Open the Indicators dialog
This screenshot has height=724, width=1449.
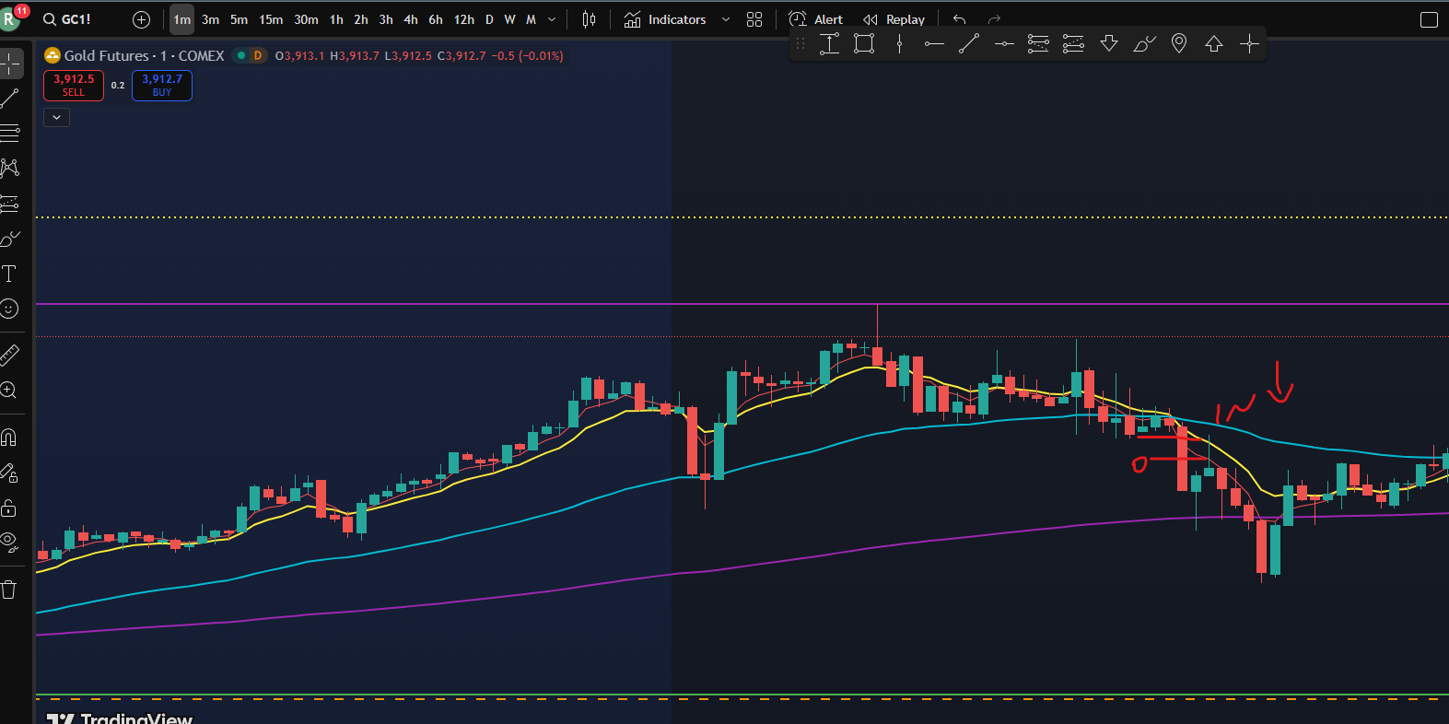click(x=665, y=19)
